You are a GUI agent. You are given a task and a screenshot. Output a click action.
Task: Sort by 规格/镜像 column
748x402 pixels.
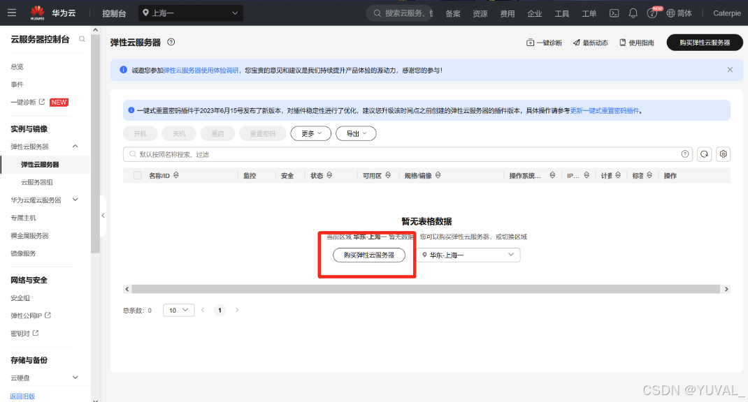438,175
